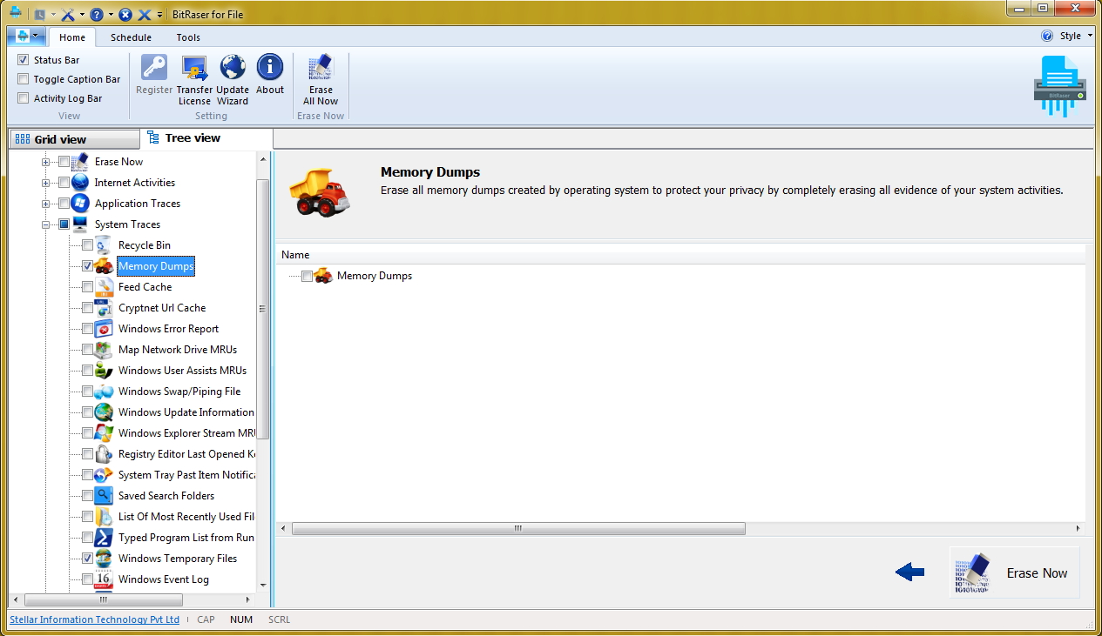This screenshot has height=636, width=1102.
Task: Open Customize Quick Access Toolbar dropdown
Action: 159,15
